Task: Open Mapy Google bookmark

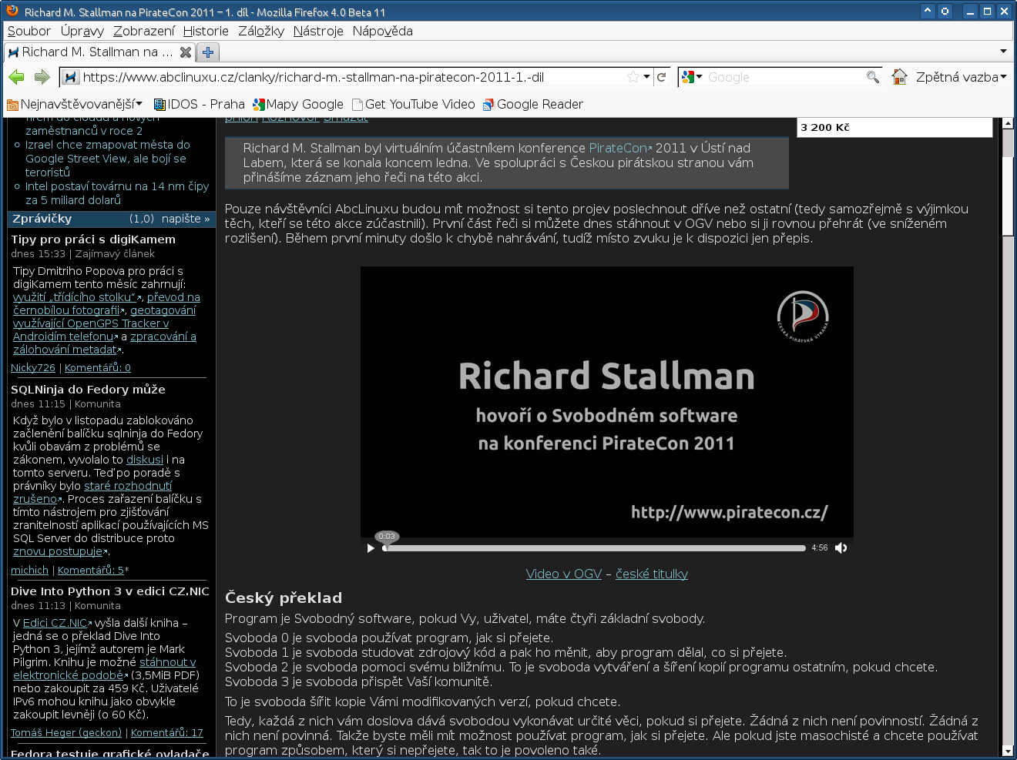Action: pyautogui.click(x=298, y=104)
